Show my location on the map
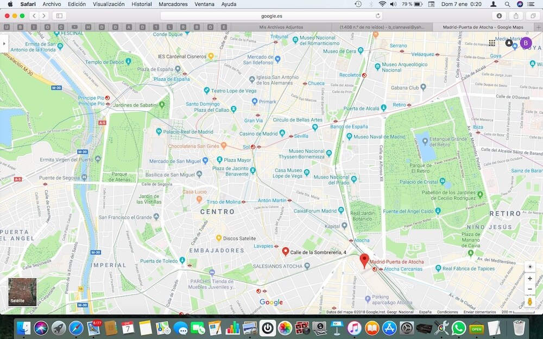 [x=530, y=266]
